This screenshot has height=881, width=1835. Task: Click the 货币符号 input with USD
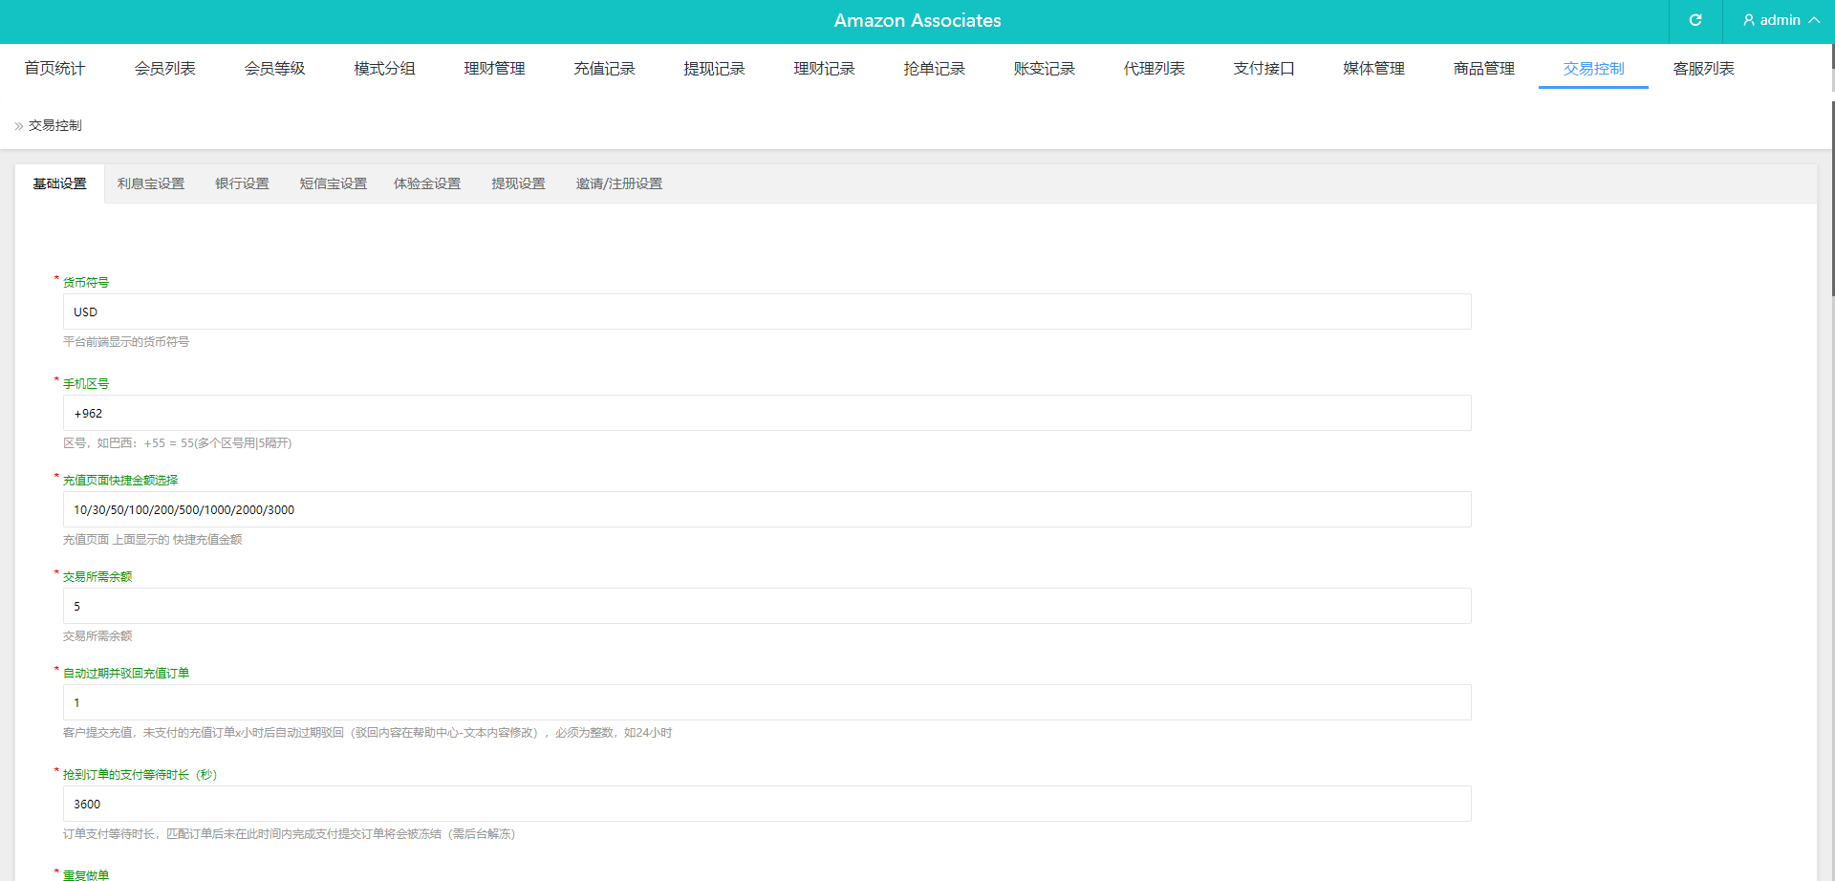click(x=766, y=312)
